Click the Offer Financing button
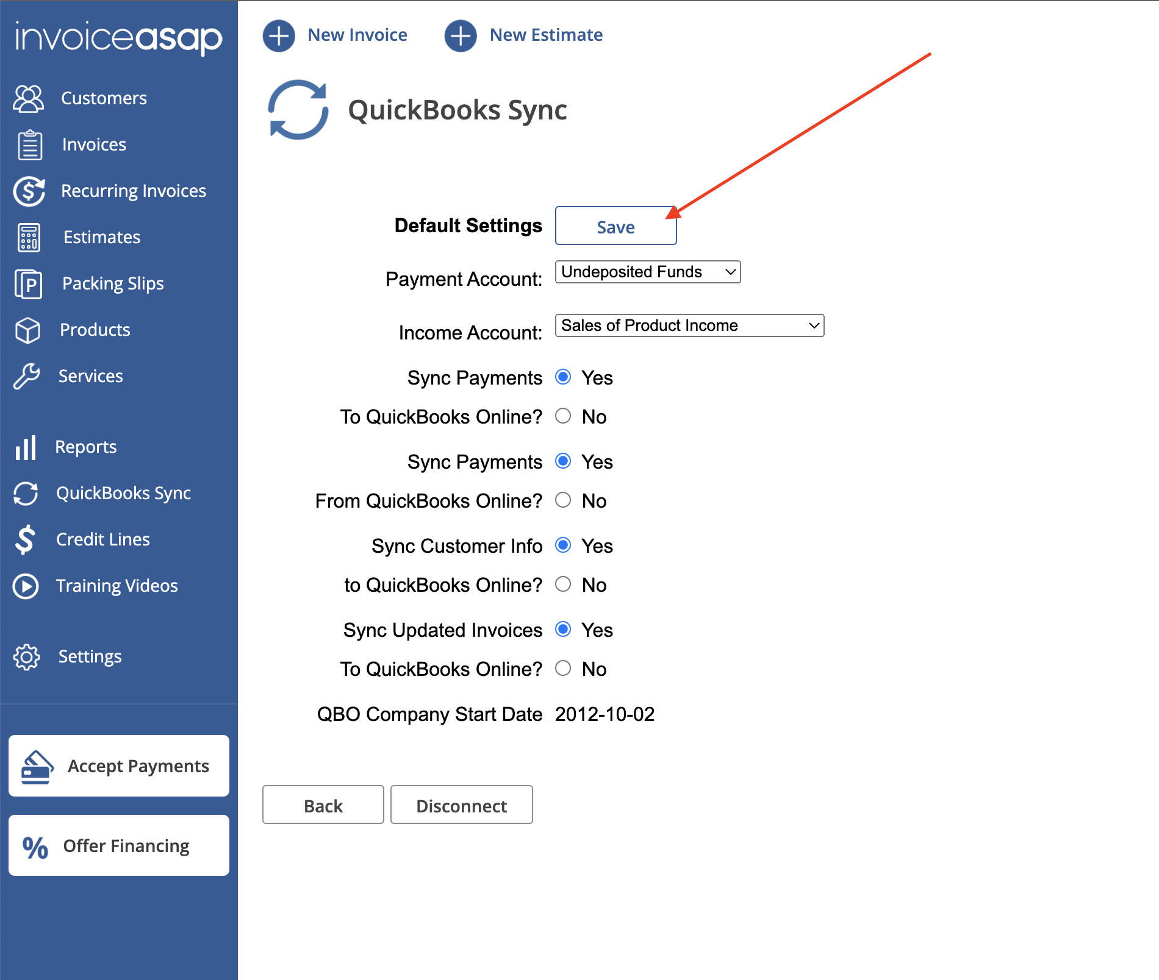The image size is (1159, 980). pos(119,846)
